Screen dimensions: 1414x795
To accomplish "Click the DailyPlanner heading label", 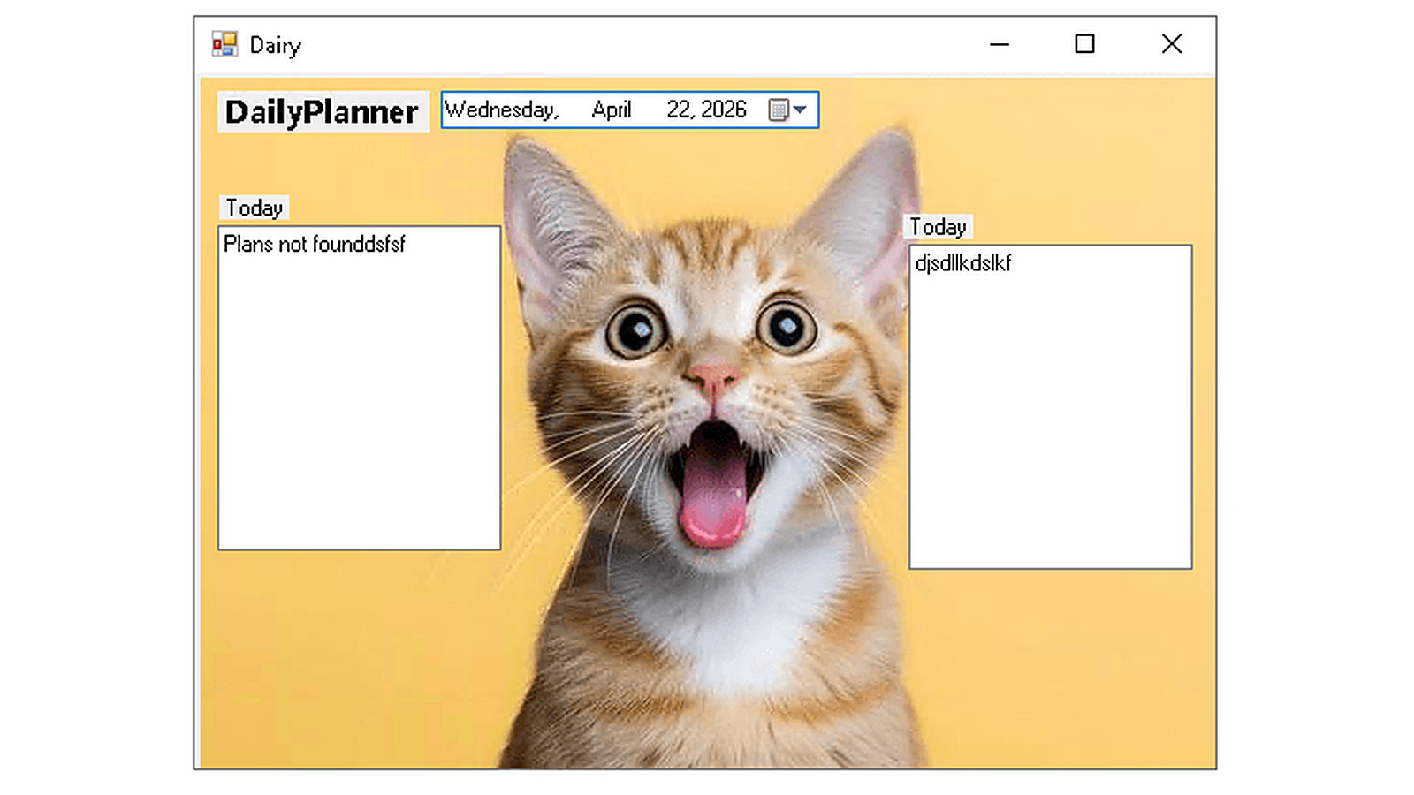I will point(323,112).
